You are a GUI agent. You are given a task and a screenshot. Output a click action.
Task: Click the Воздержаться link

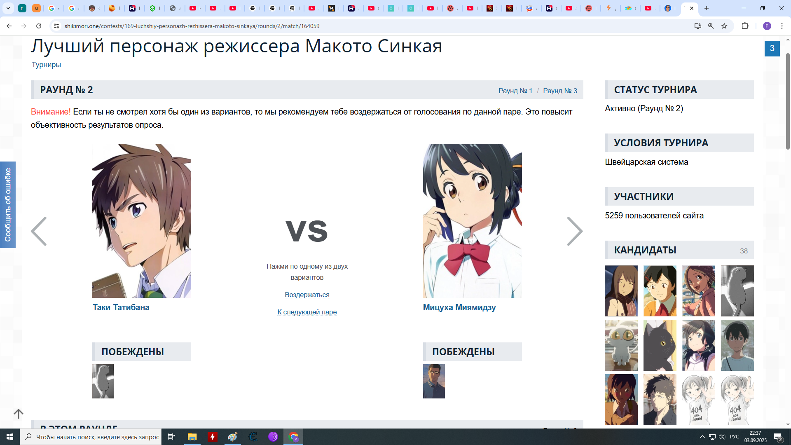click(x=307, y=295)
